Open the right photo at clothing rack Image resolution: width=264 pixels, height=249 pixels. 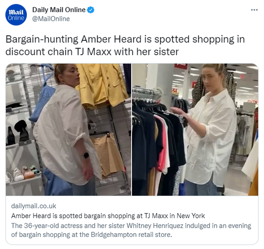point(195,129)
